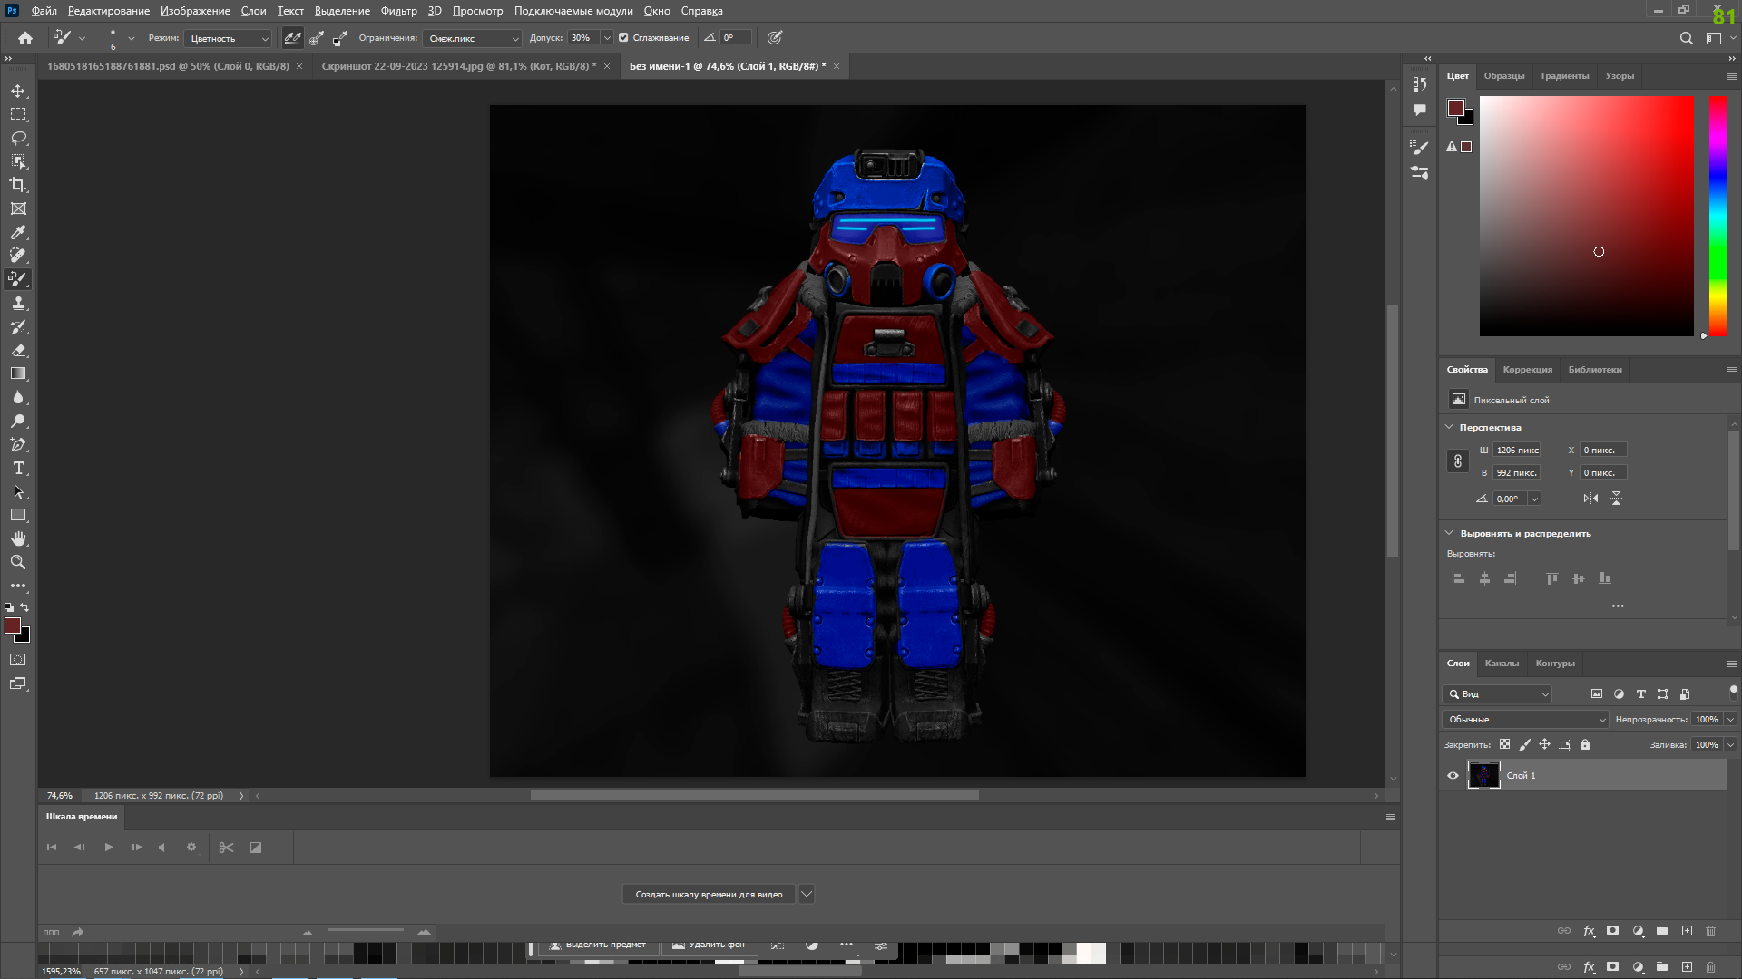
Task: Select the Frame tool
Action: coord(18,208)
